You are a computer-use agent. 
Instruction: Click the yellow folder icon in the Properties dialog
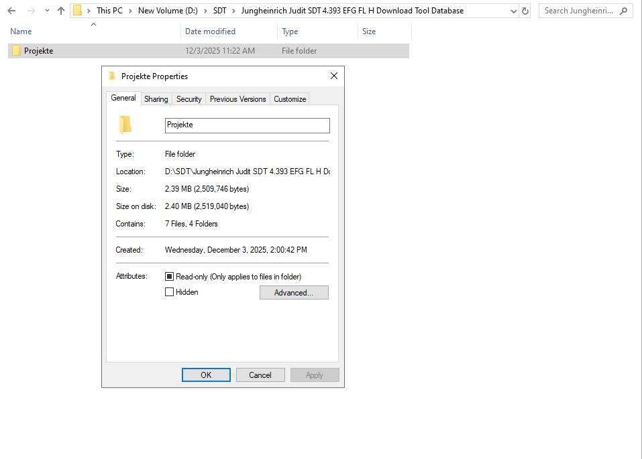point(126,125)
